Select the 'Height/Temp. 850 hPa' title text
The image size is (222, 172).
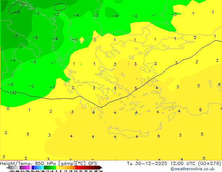[x=28, y=164]
